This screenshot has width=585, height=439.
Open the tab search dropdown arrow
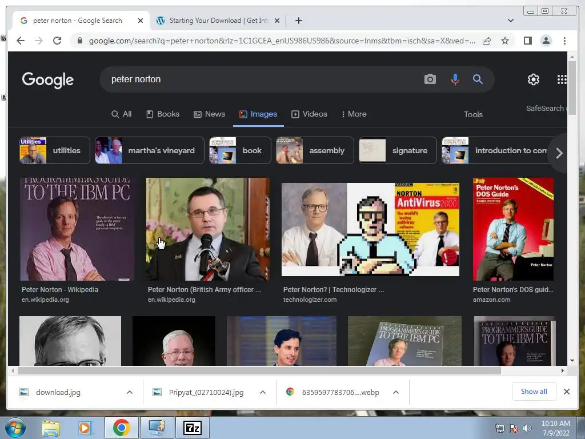(x=510, y=21)
